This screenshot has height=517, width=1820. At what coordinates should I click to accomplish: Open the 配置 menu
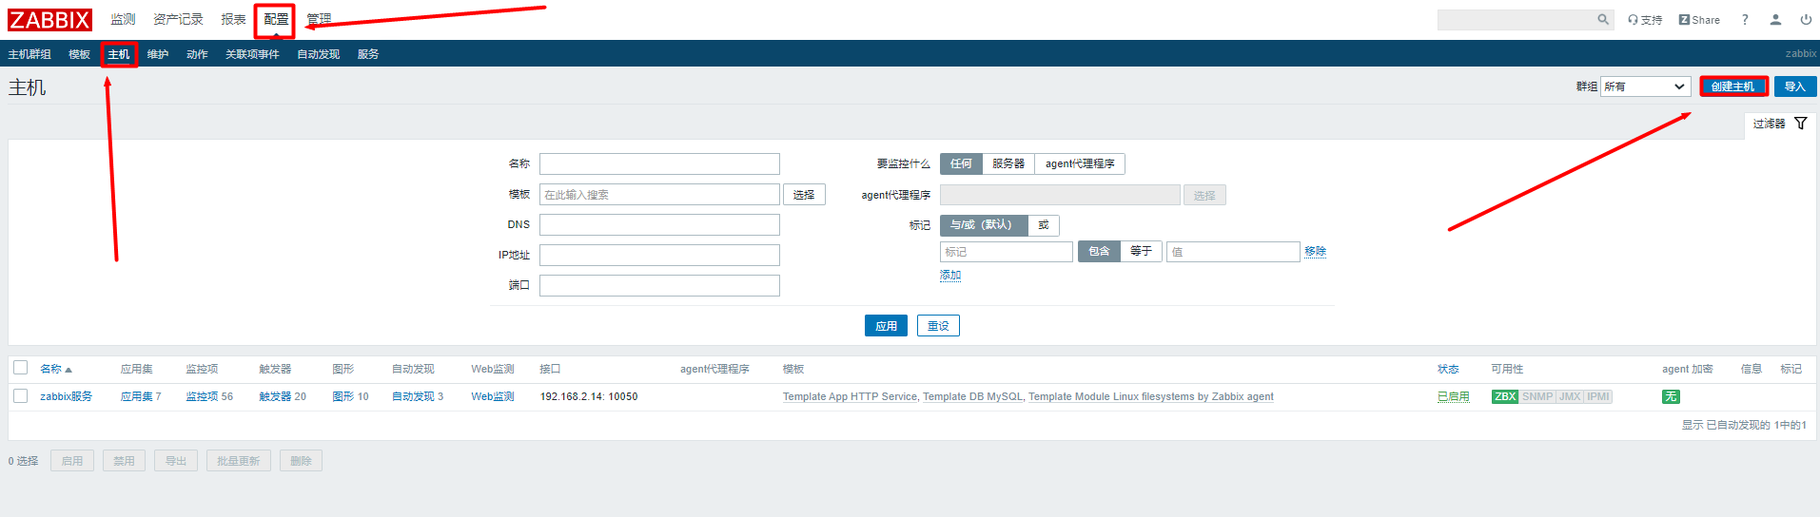click(276, 19)
